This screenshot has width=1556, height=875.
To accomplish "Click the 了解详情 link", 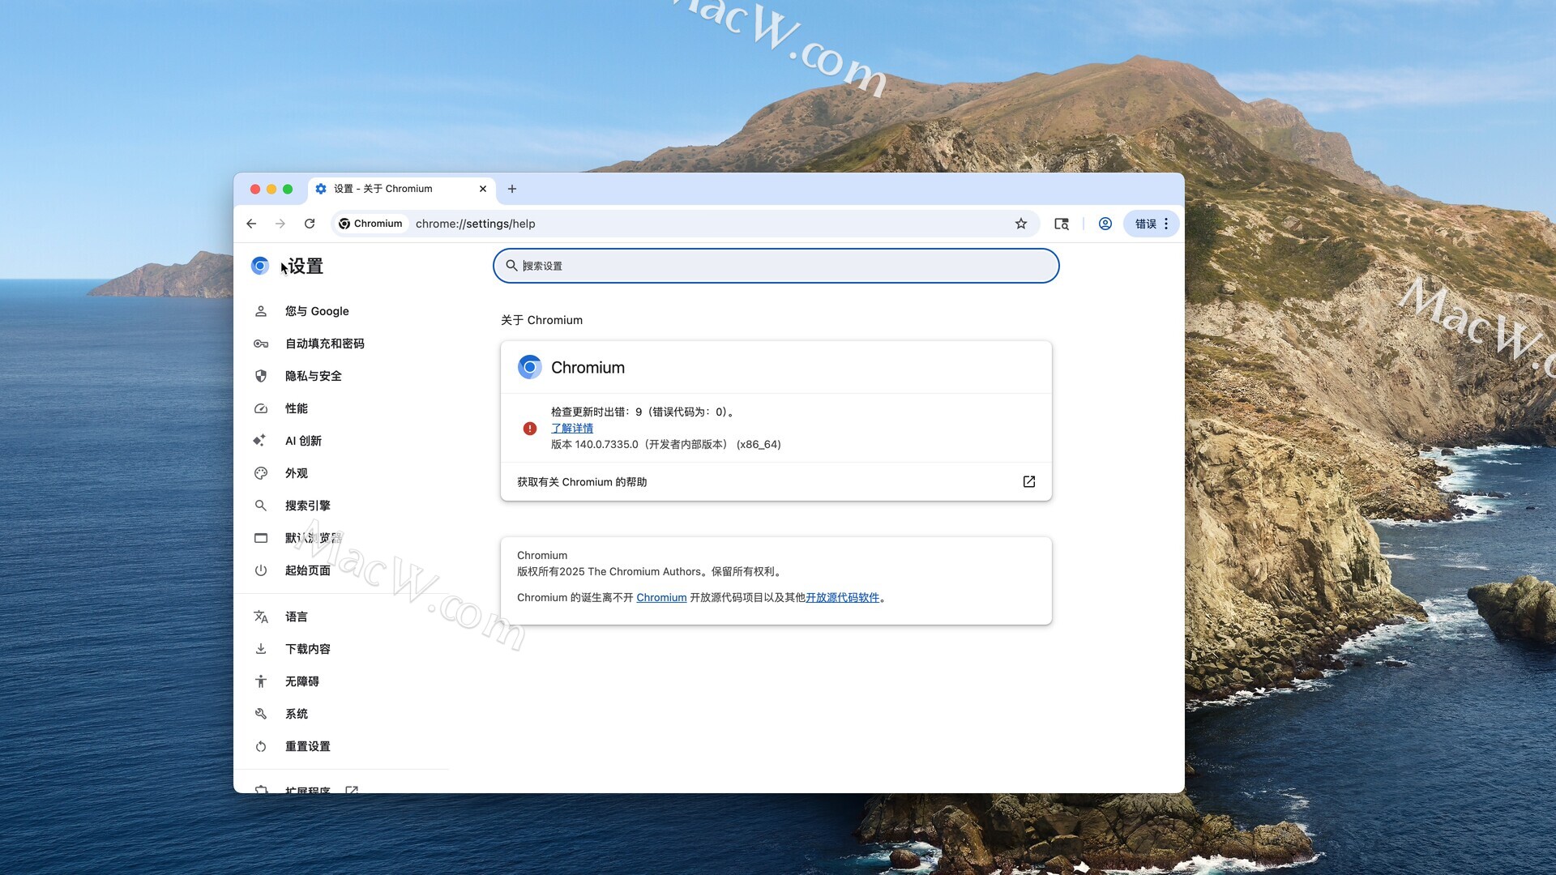I will click(x=572, y=428).
